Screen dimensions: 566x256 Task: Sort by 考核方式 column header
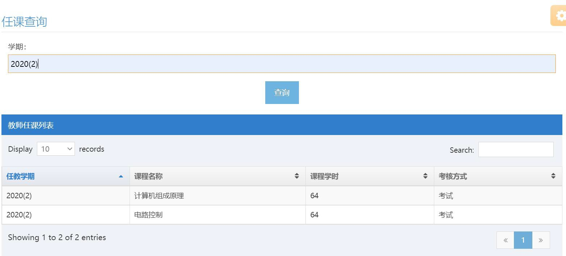[498, 176]
